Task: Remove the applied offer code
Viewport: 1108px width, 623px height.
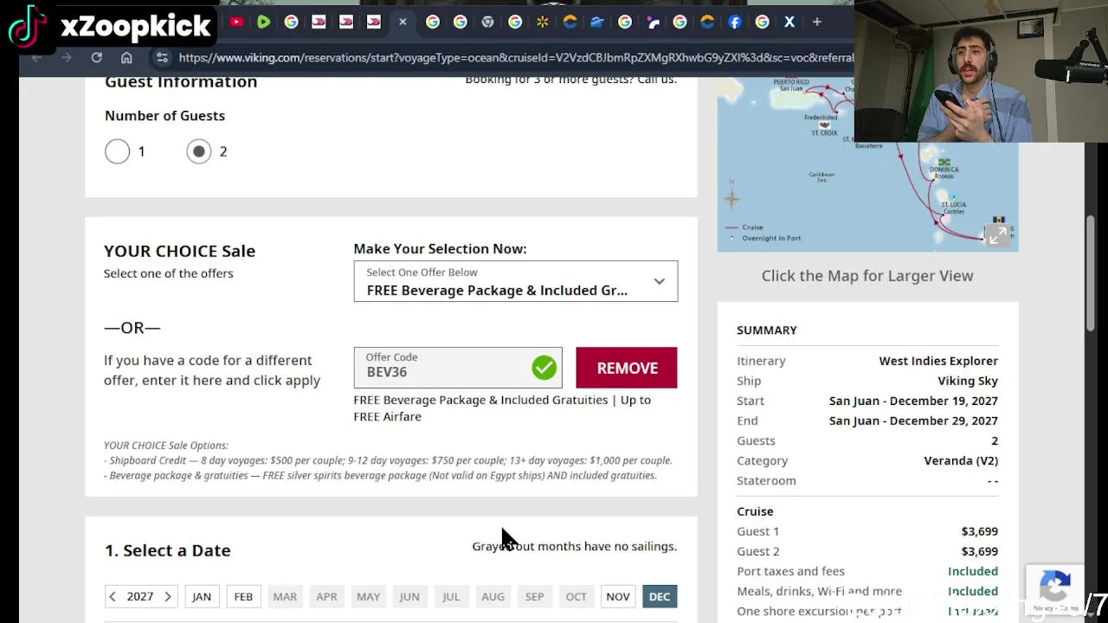Action: click(x=627, y=368)
